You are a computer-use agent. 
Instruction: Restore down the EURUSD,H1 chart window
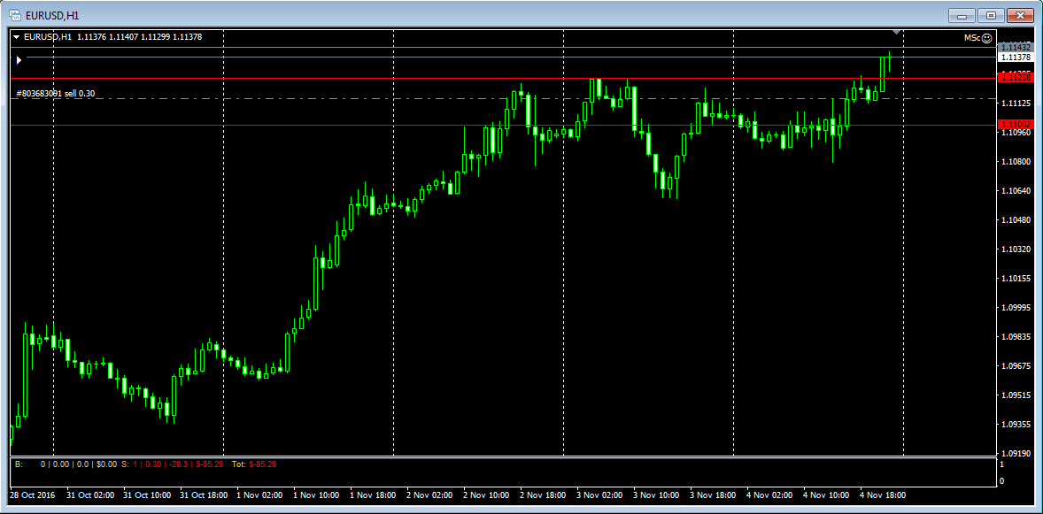click(x=991, y=15)
